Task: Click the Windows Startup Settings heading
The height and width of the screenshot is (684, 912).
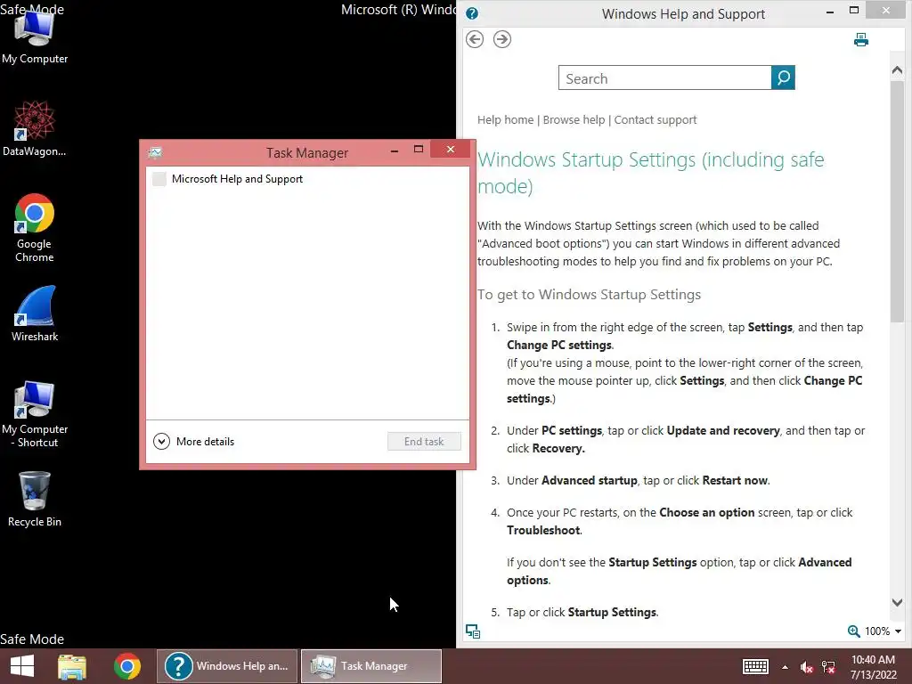Action: point(651,173)
